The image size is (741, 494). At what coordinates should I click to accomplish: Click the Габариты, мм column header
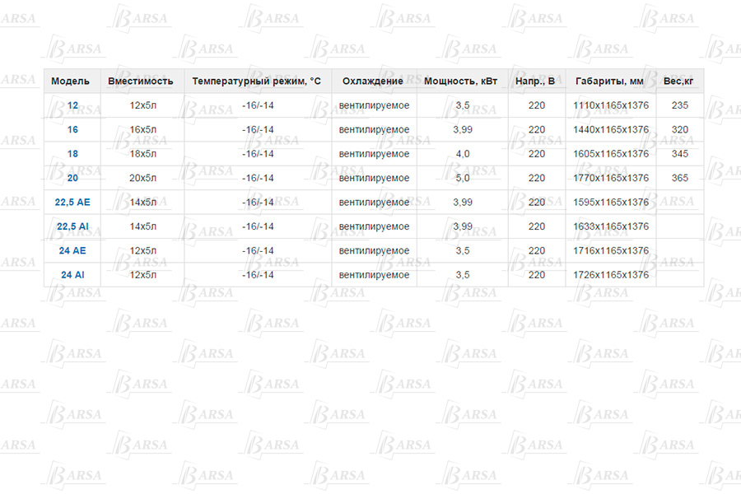coord(610,82)
